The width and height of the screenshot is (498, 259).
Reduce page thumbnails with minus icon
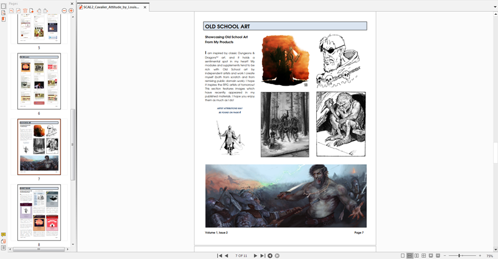[64, 11]
